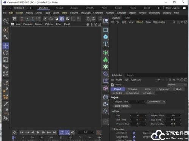
Task: Play the animation forwards
Action: pyautogui.click(x=38, y=132)
